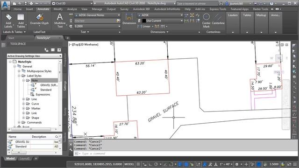Open the Add Tables tool

pos(21,21)
